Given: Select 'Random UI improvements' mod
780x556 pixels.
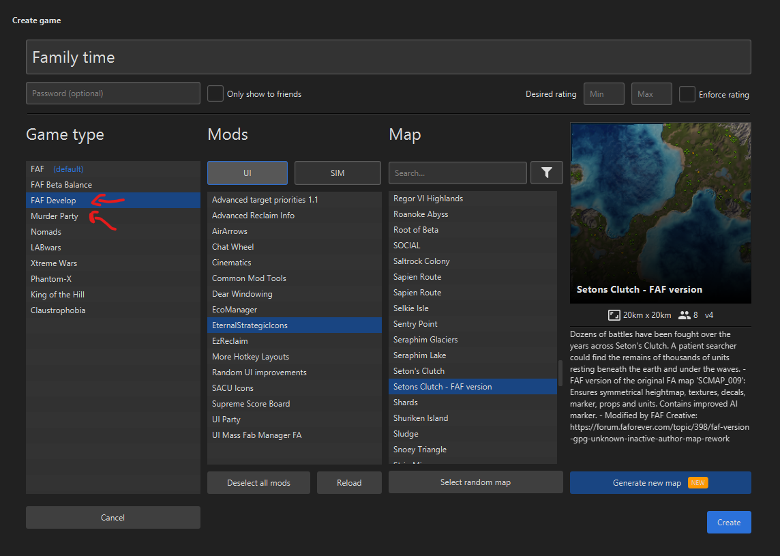Looking at the screenshot, I should click(295, 372).
